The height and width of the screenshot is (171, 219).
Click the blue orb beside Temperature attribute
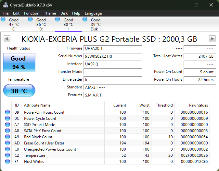(x=7, y=155)
